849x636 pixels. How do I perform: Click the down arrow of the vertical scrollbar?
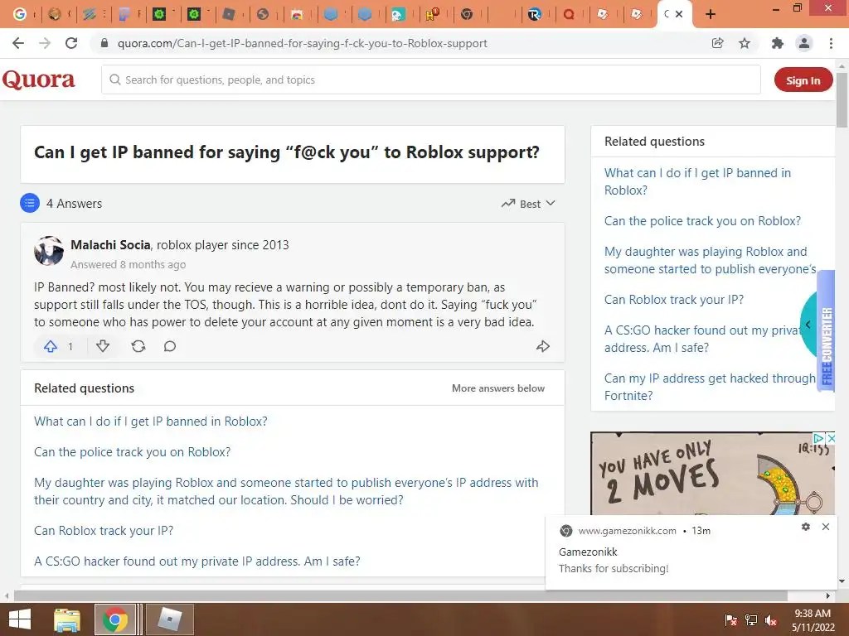click(842, 581)
